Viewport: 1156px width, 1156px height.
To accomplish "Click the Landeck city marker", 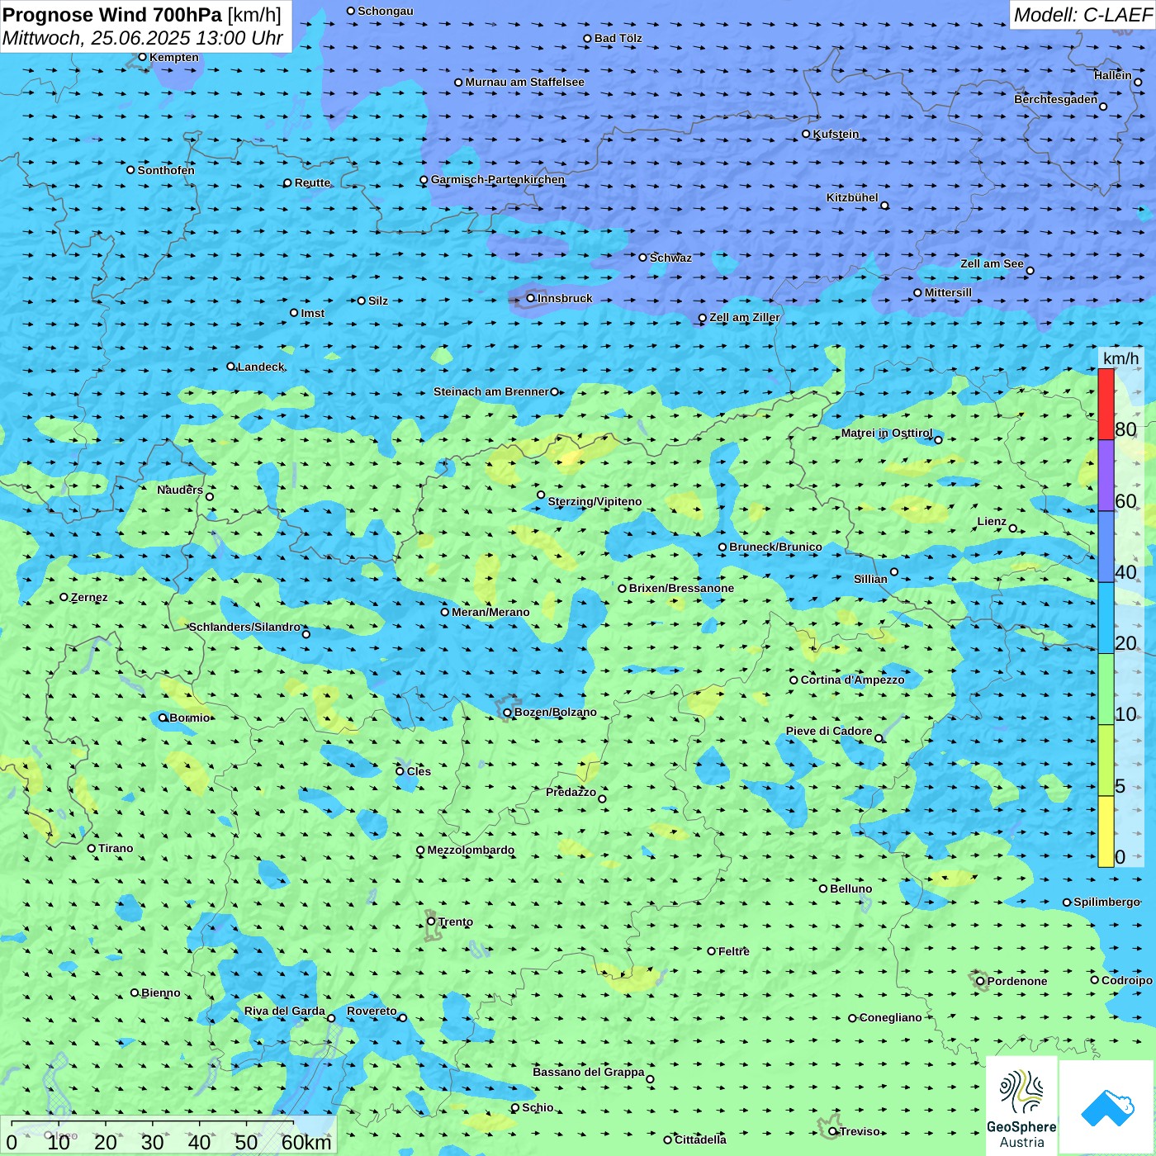I will pos(230,367).
